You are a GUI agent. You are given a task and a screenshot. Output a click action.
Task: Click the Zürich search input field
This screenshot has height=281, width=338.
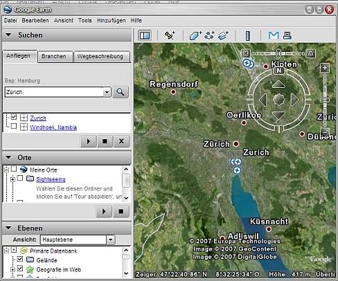click(x=54, y=92)
